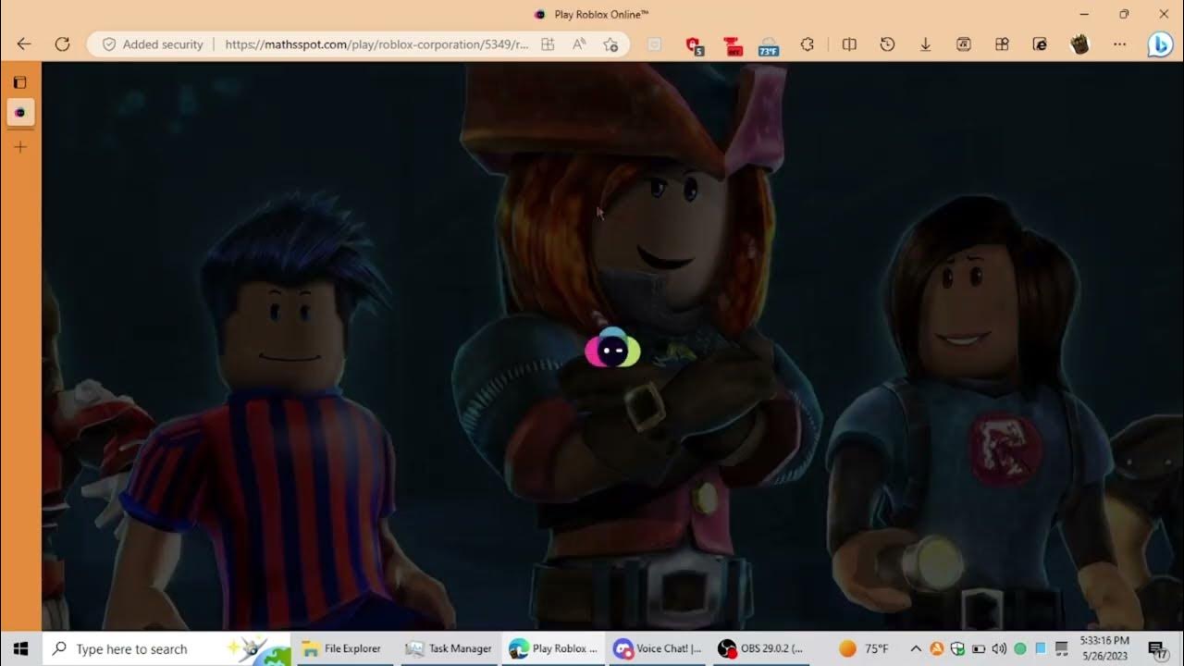Open the Extensions puzzle icon
This screenshot has width=1184, height=666.
[808, 43]
